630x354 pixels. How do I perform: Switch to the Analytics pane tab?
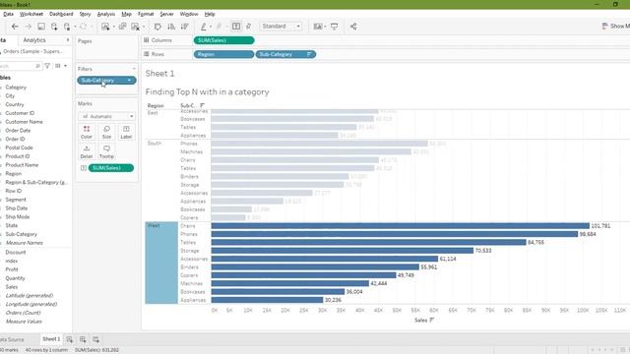(34, 40)
